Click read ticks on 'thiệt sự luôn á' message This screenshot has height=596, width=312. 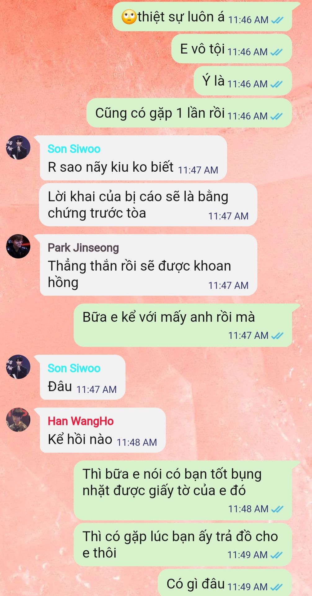277,20
